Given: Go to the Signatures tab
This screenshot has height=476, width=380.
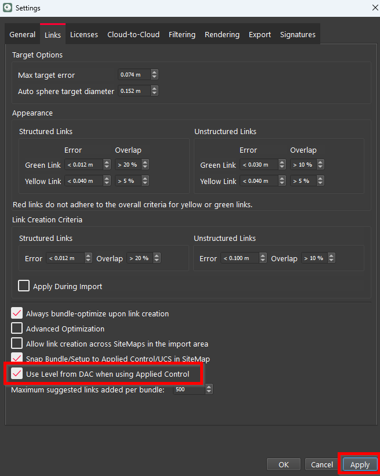Looking at the screenshot, I should click(298, 35).
